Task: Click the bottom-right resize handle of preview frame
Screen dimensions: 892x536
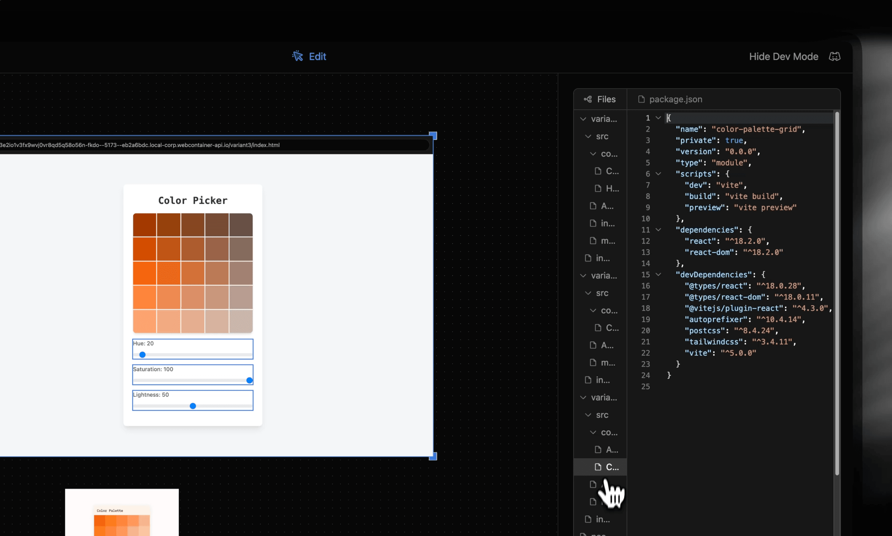Action: [x=433, y=456]
